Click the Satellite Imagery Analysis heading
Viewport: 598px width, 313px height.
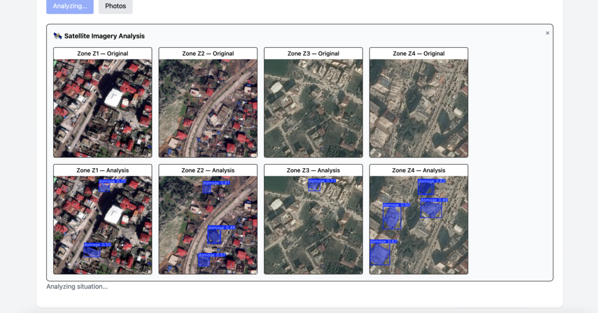point(105,36)
